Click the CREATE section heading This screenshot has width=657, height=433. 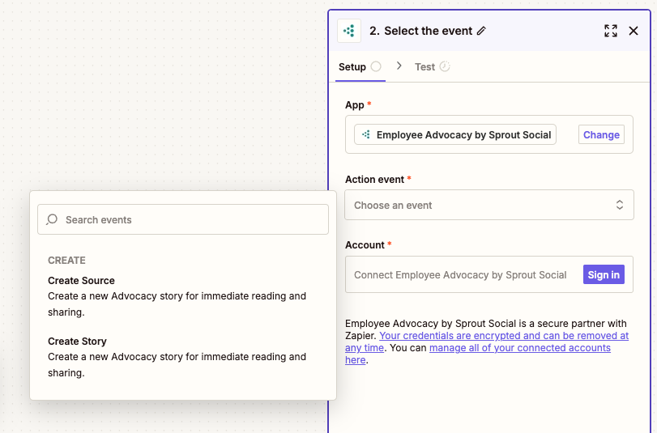(x=66, y=261)
